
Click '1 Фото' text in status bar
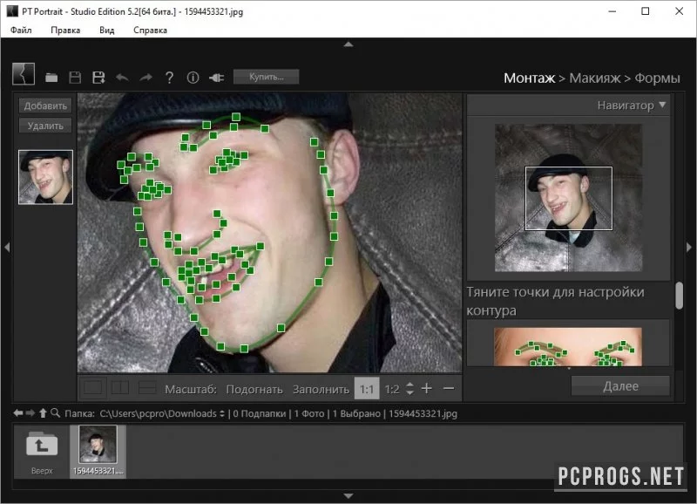click(x=309, y=413)
